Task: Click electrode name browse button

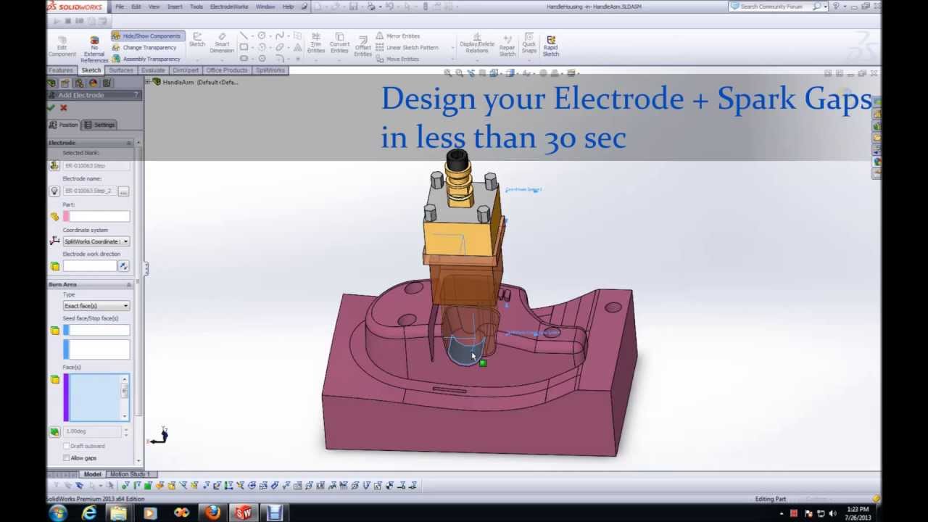Action: (x=123, y=191)
